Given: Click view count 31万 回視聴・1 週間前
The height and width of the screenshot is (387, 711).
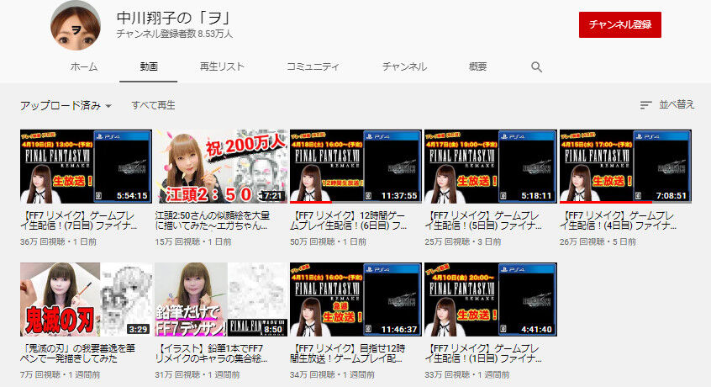Looking at the screenshot, I should [x=197, y=374].
